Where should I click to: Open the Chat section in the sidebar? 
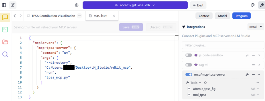pyautogui.click(x=5, y=17)
